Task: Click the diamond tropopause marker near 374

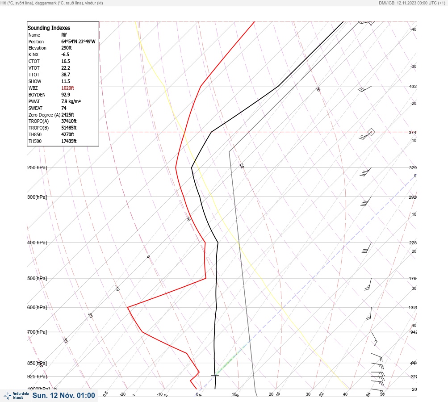Action: click(371, 132)
